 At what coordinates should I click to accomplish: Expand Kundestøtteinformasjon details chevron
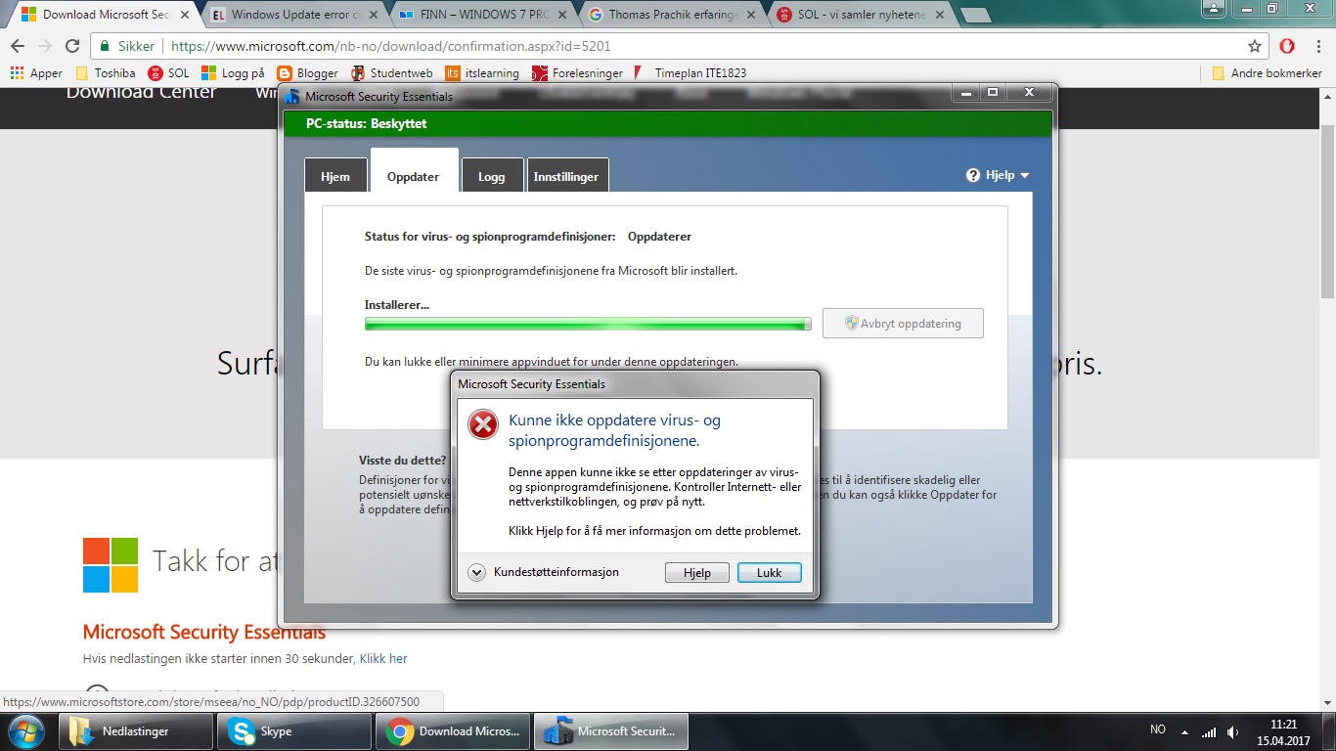(x=476, y=572)
